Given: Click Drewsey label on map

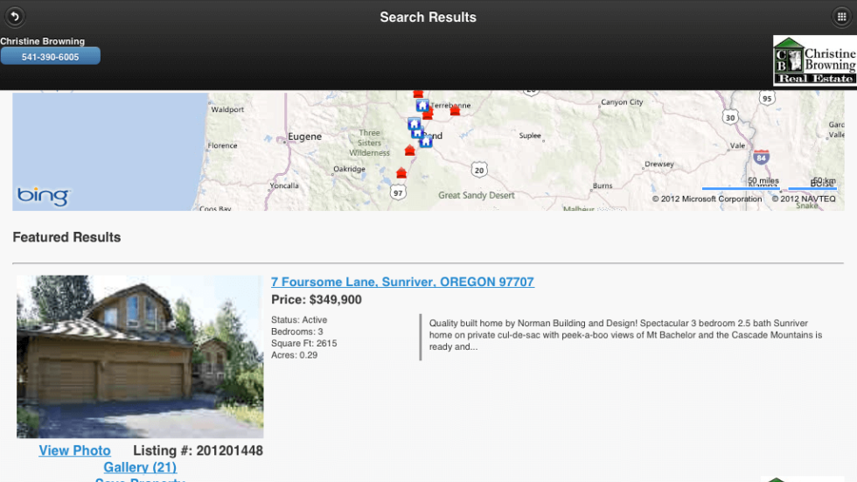Looking at the screenshot, I should coord(659,164).
